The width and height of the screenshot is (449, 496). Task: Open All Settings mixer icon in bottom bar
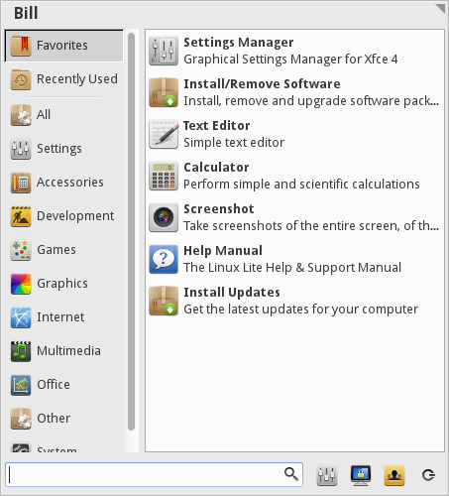click(327, 475)
